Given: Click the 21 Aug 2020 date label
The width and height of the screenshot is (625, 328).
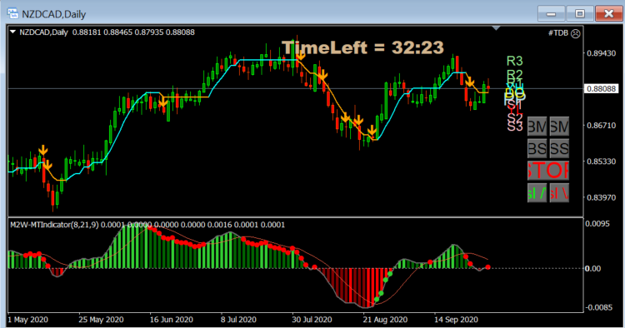Looking at the screenshot, I should click(386, 320).
